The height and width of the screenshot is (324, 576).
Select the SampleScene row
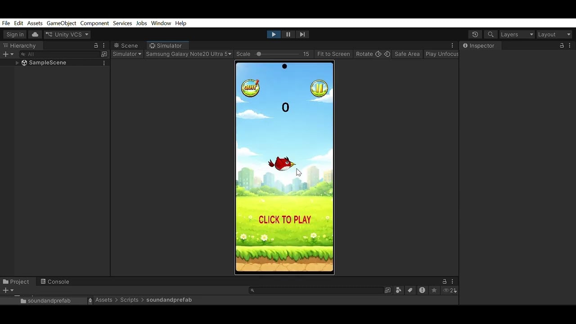tap(55, 63)
